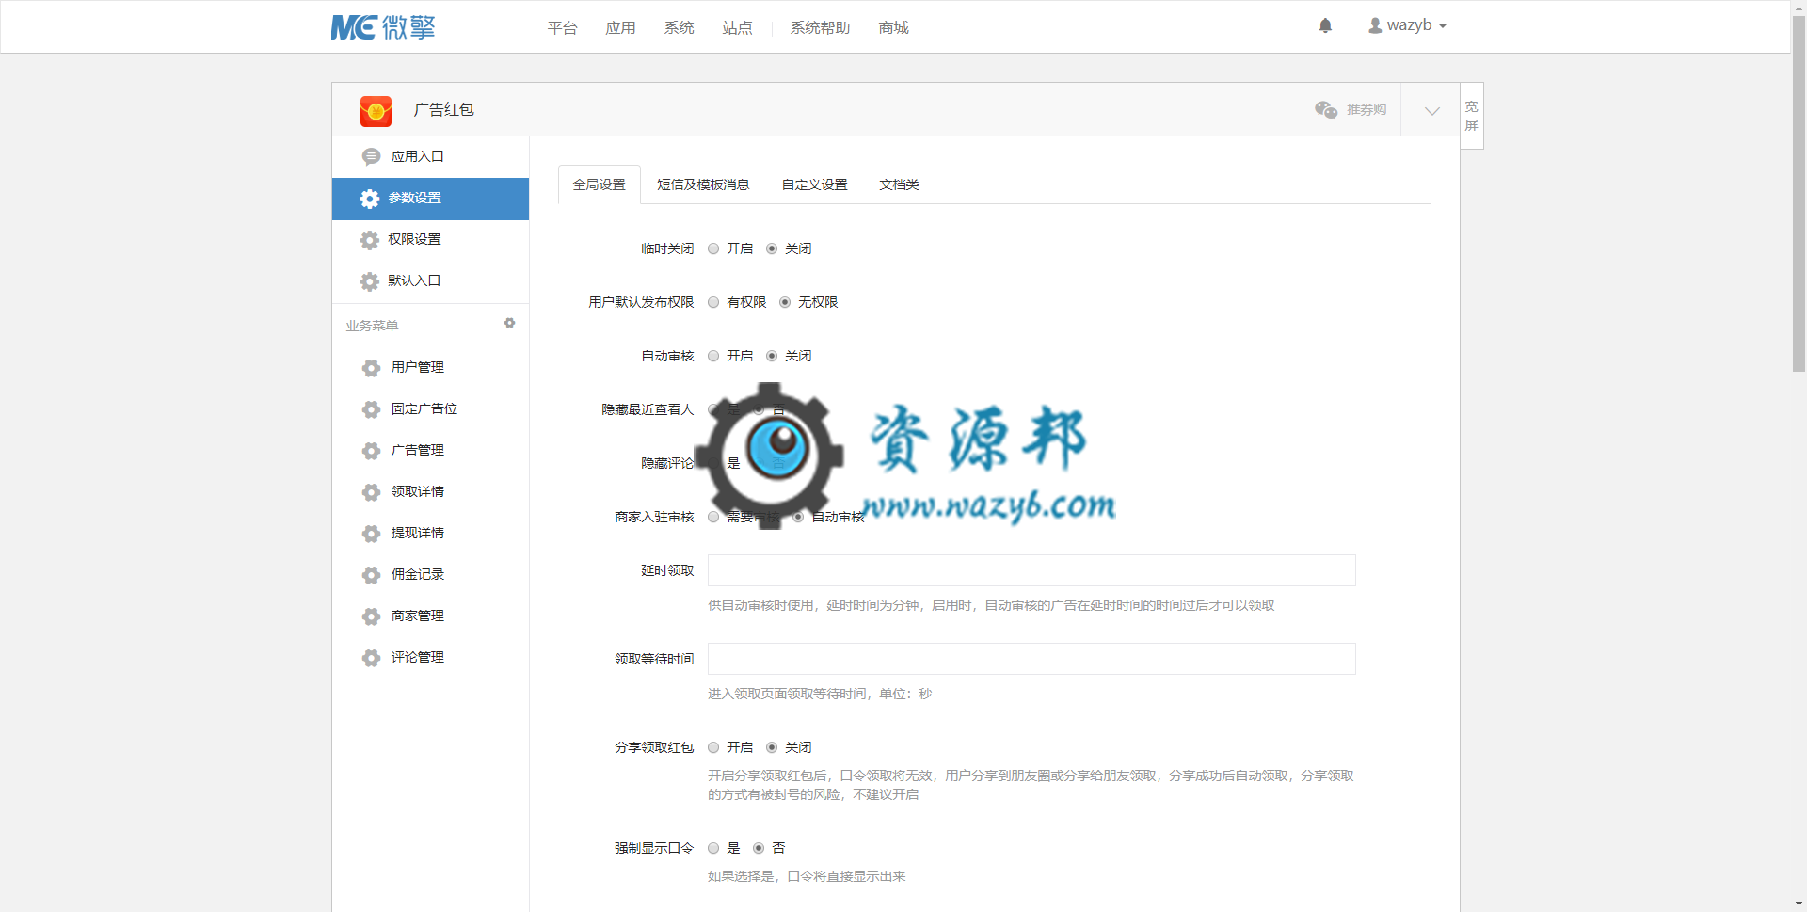Click the 业务菜单 settings cog icon
The width and height of the screenshot is (1807, 912).
[509, 323]
